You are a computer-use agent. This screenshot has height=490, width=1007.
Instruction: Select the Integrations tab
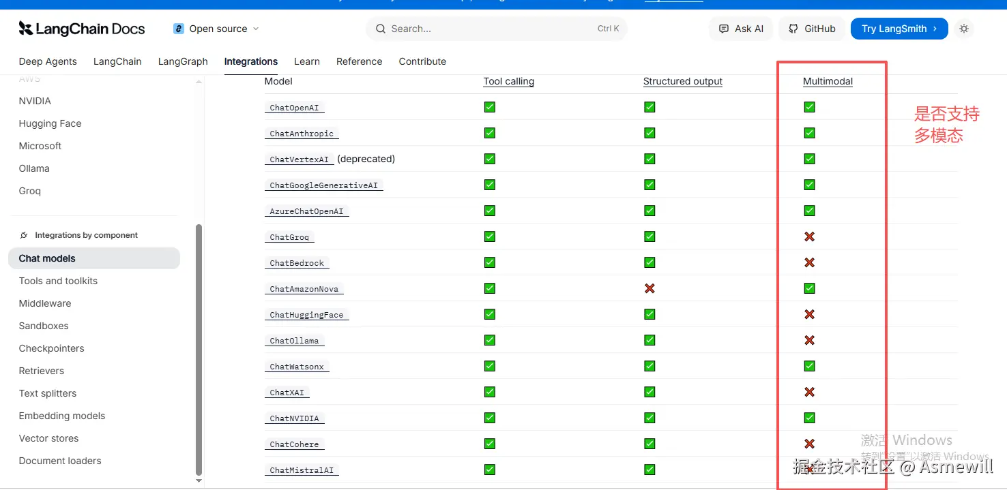tap(251, 61)
